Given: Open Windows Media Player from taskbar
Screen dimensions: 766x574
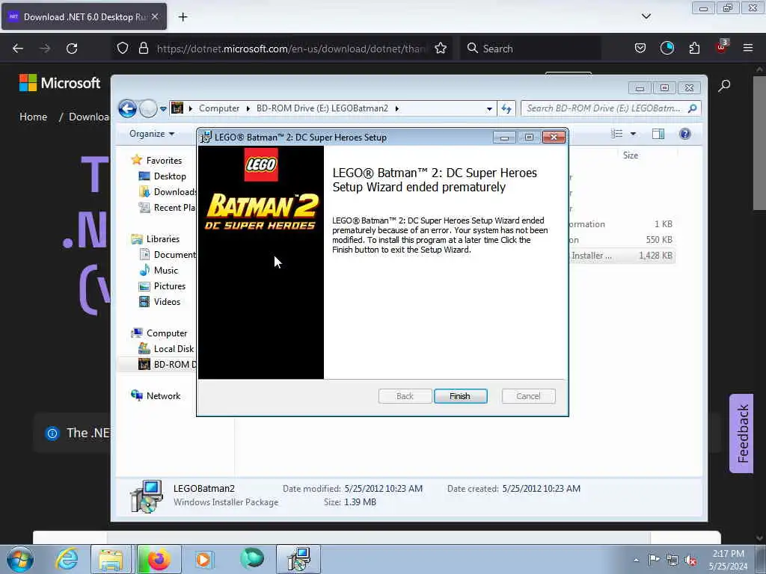Looking at the screenshot, I should 203,559.
